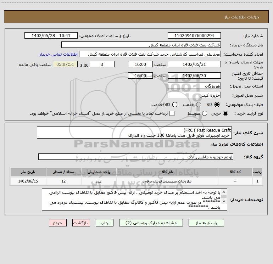The height and width of the screenshot is (264, 273).
Task: Click the announcement date field 1402/05/28 - 10:41
Action: point(51,35)
